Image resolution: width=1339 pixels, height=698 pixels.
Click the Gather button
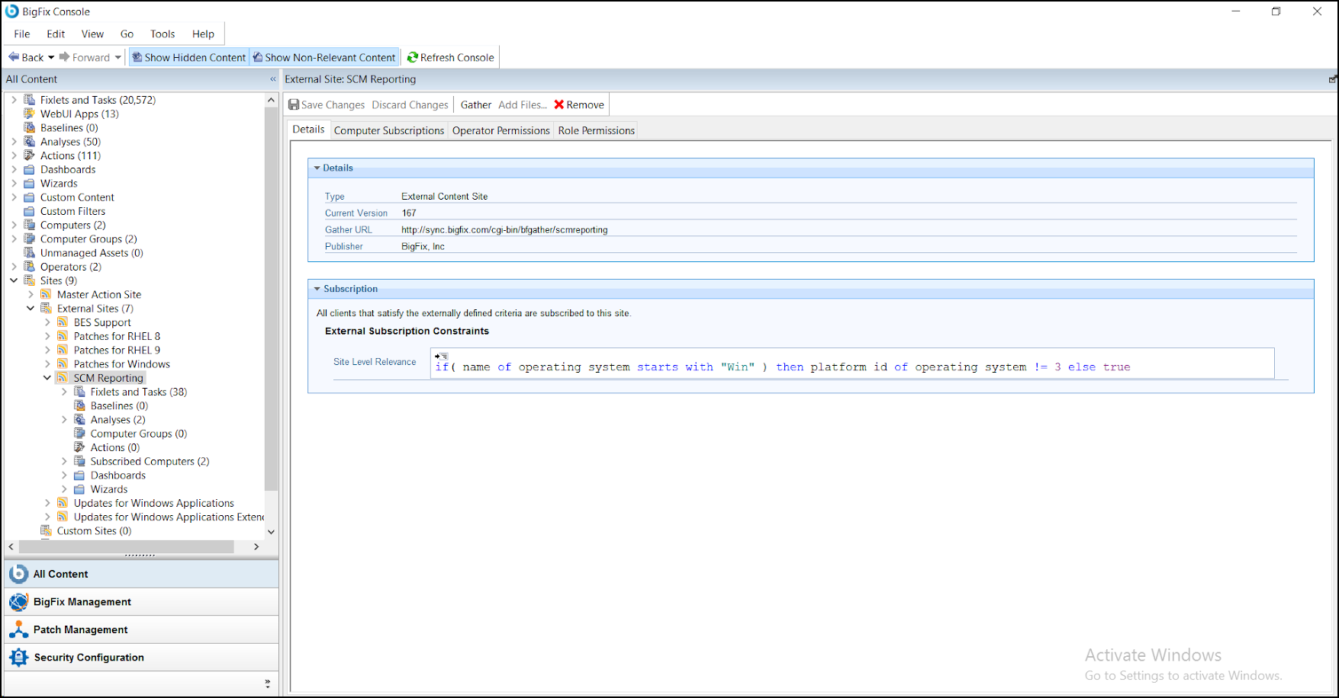(x=475, y=104)
